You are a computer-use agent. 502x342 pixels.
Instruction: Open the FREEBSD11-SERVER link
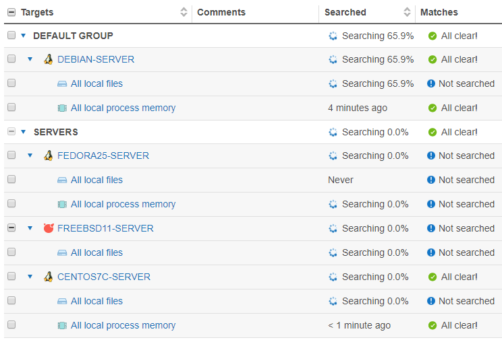tap(105, 228)
